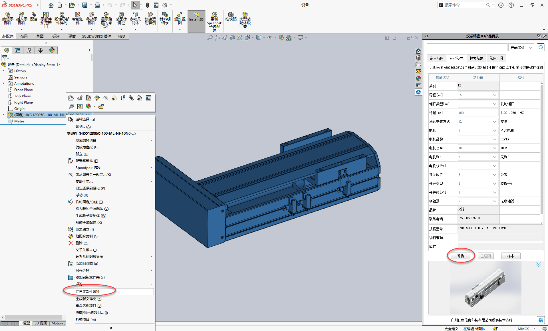The height and width of the screenshot is (331, 548).
Task: Click the linear module preview thumbnail
Action: coord(485,288)
